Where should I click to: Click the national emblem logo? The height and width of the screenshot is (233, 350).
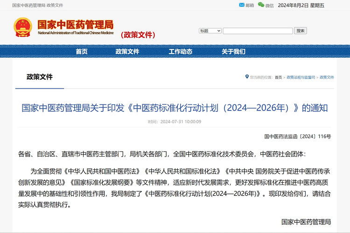pos(23,27)
